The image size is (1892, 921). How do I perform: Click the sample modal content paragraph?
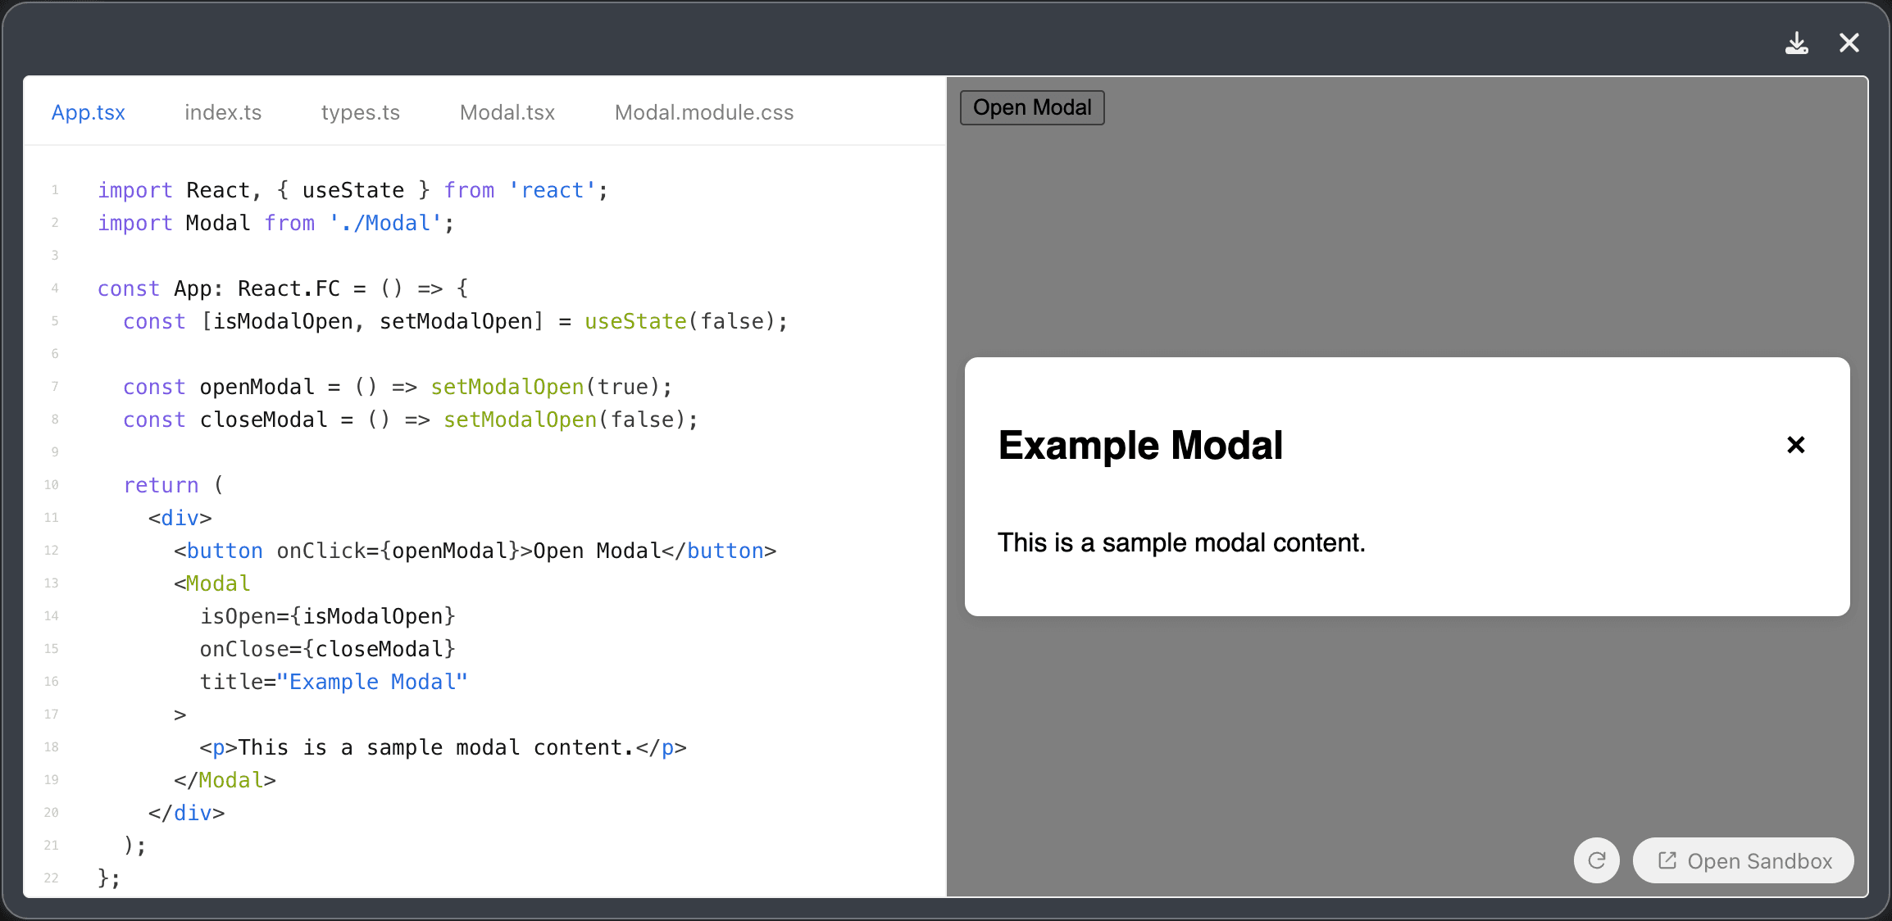pos(1181,542)
